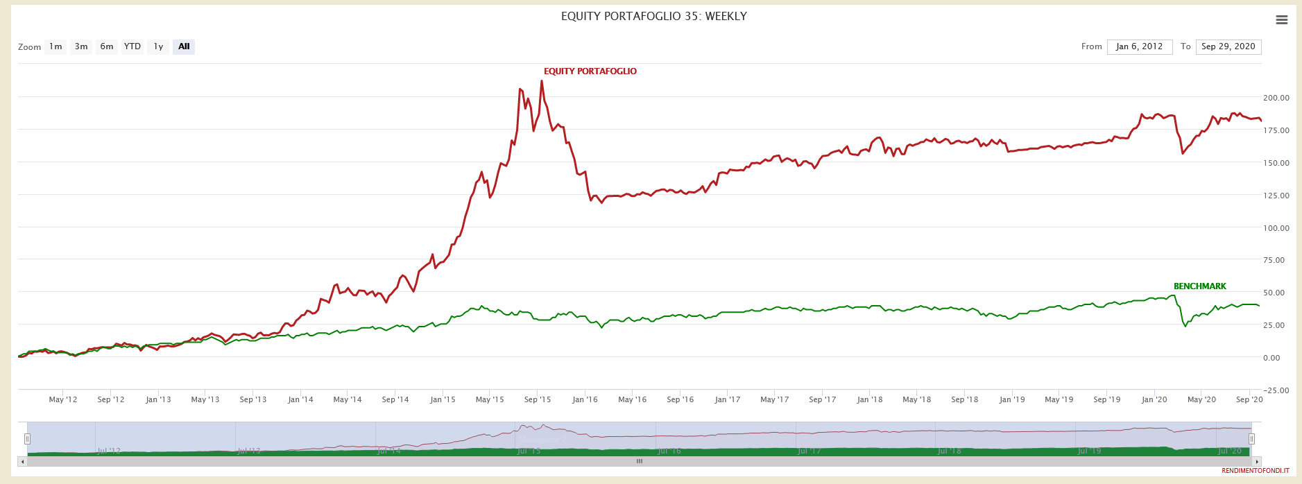1302x484 pixels.
Task: Select the All zoom button
Action: (x=184, y=46)
